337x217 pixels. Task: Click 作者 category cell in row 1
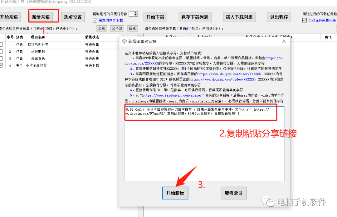[19, 45]
